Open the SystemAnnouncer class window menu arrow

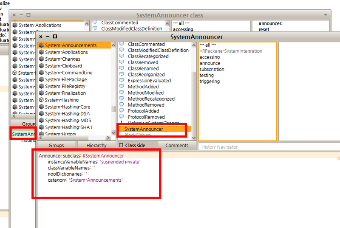click(x=326, y=15)
